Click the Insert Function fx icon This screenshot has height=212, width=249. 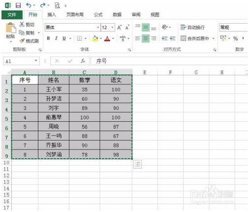(83, 61)
